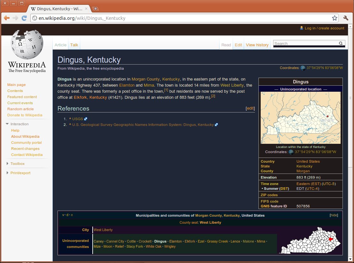
Task: Open the Donate to Wikipedia link
Action: coord(25,115)
